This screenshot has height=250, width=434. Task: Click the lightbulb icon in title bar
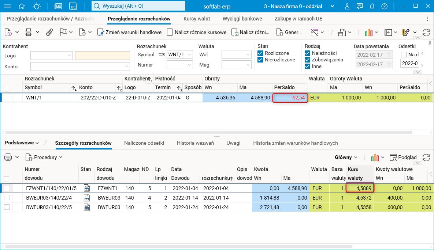point(37,6)
